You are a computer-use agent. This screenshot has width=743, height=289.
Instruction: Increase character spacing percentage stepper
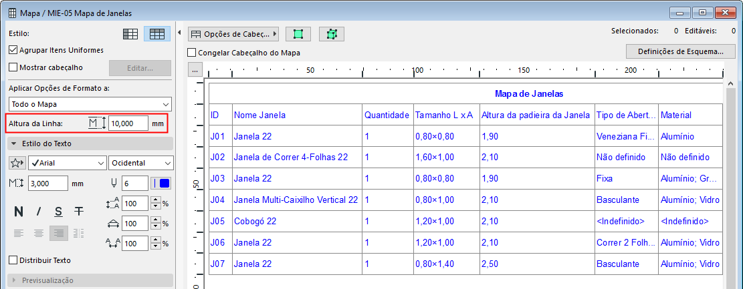pos(156,241)
